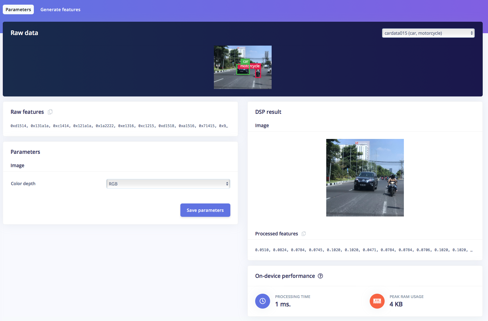
Task: Click the 1 ms. processing time value
Action: click(283, 304)
